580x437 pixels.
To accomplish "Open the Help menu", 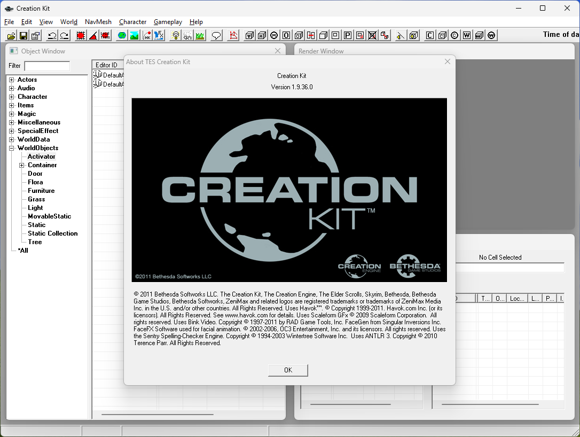I will coord(196,22).
